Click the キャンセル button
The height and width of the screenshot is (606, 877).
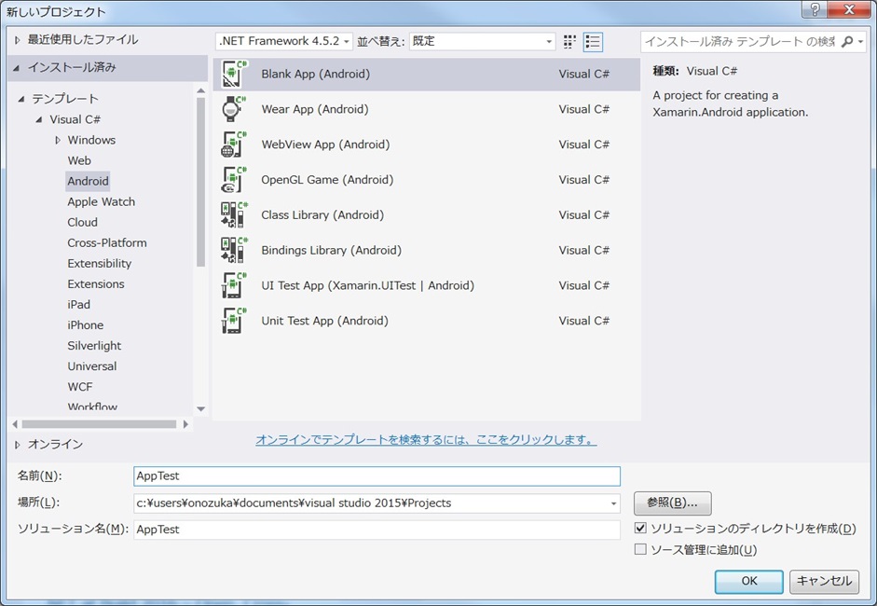(824, 582)
